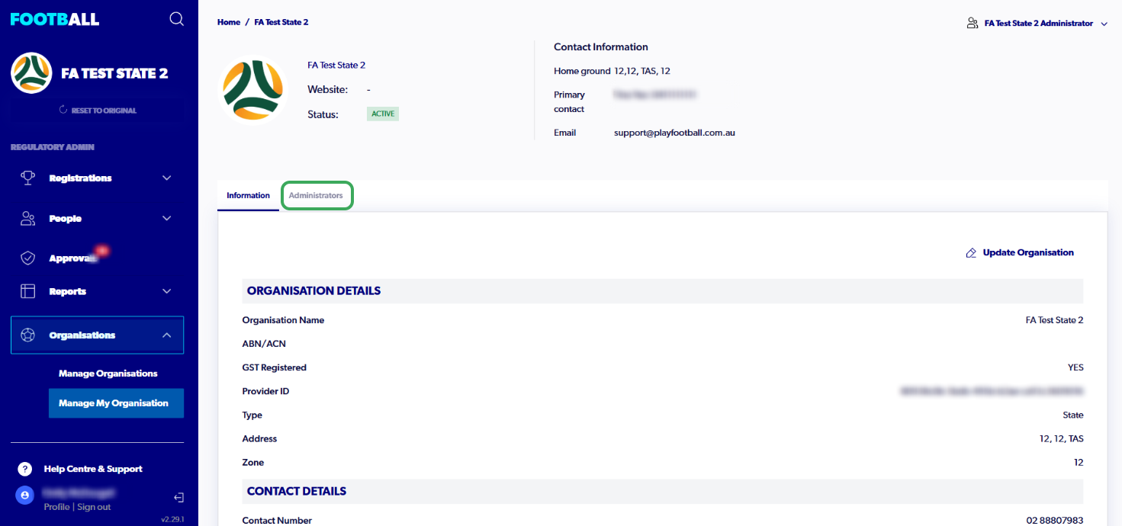1122x526 pixels.
Task: Click the Organisations football icon
Action: click(28, 335)
